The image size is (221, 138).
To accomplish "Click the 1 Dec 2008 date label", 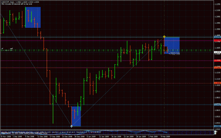I will click(x=17, y=137).
